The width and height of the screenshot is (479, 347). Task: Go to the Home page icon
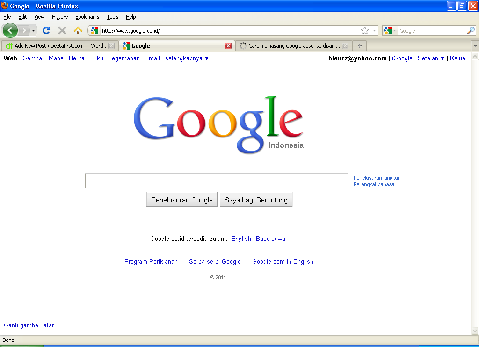(78, 30)
